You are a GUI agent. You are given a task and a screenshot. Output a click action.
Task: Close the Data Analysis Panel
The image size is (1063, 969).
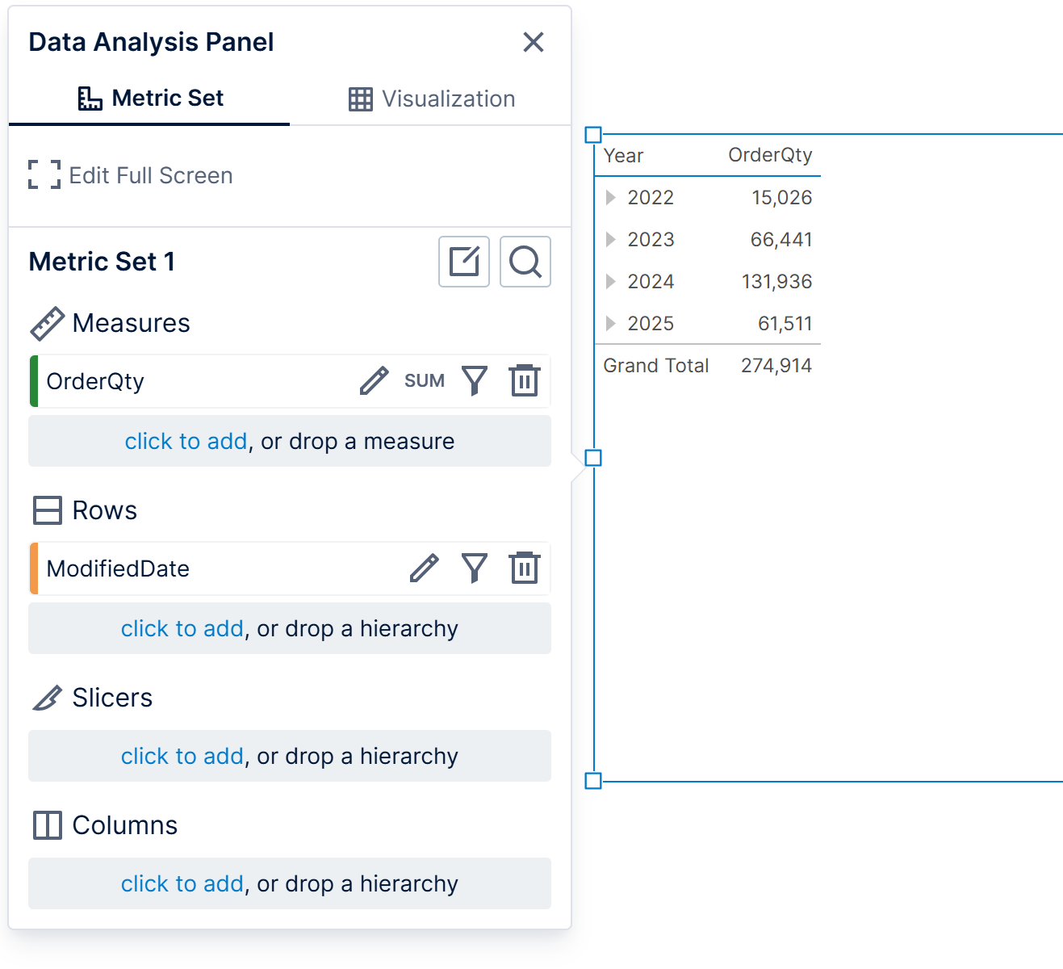[534, 42]
